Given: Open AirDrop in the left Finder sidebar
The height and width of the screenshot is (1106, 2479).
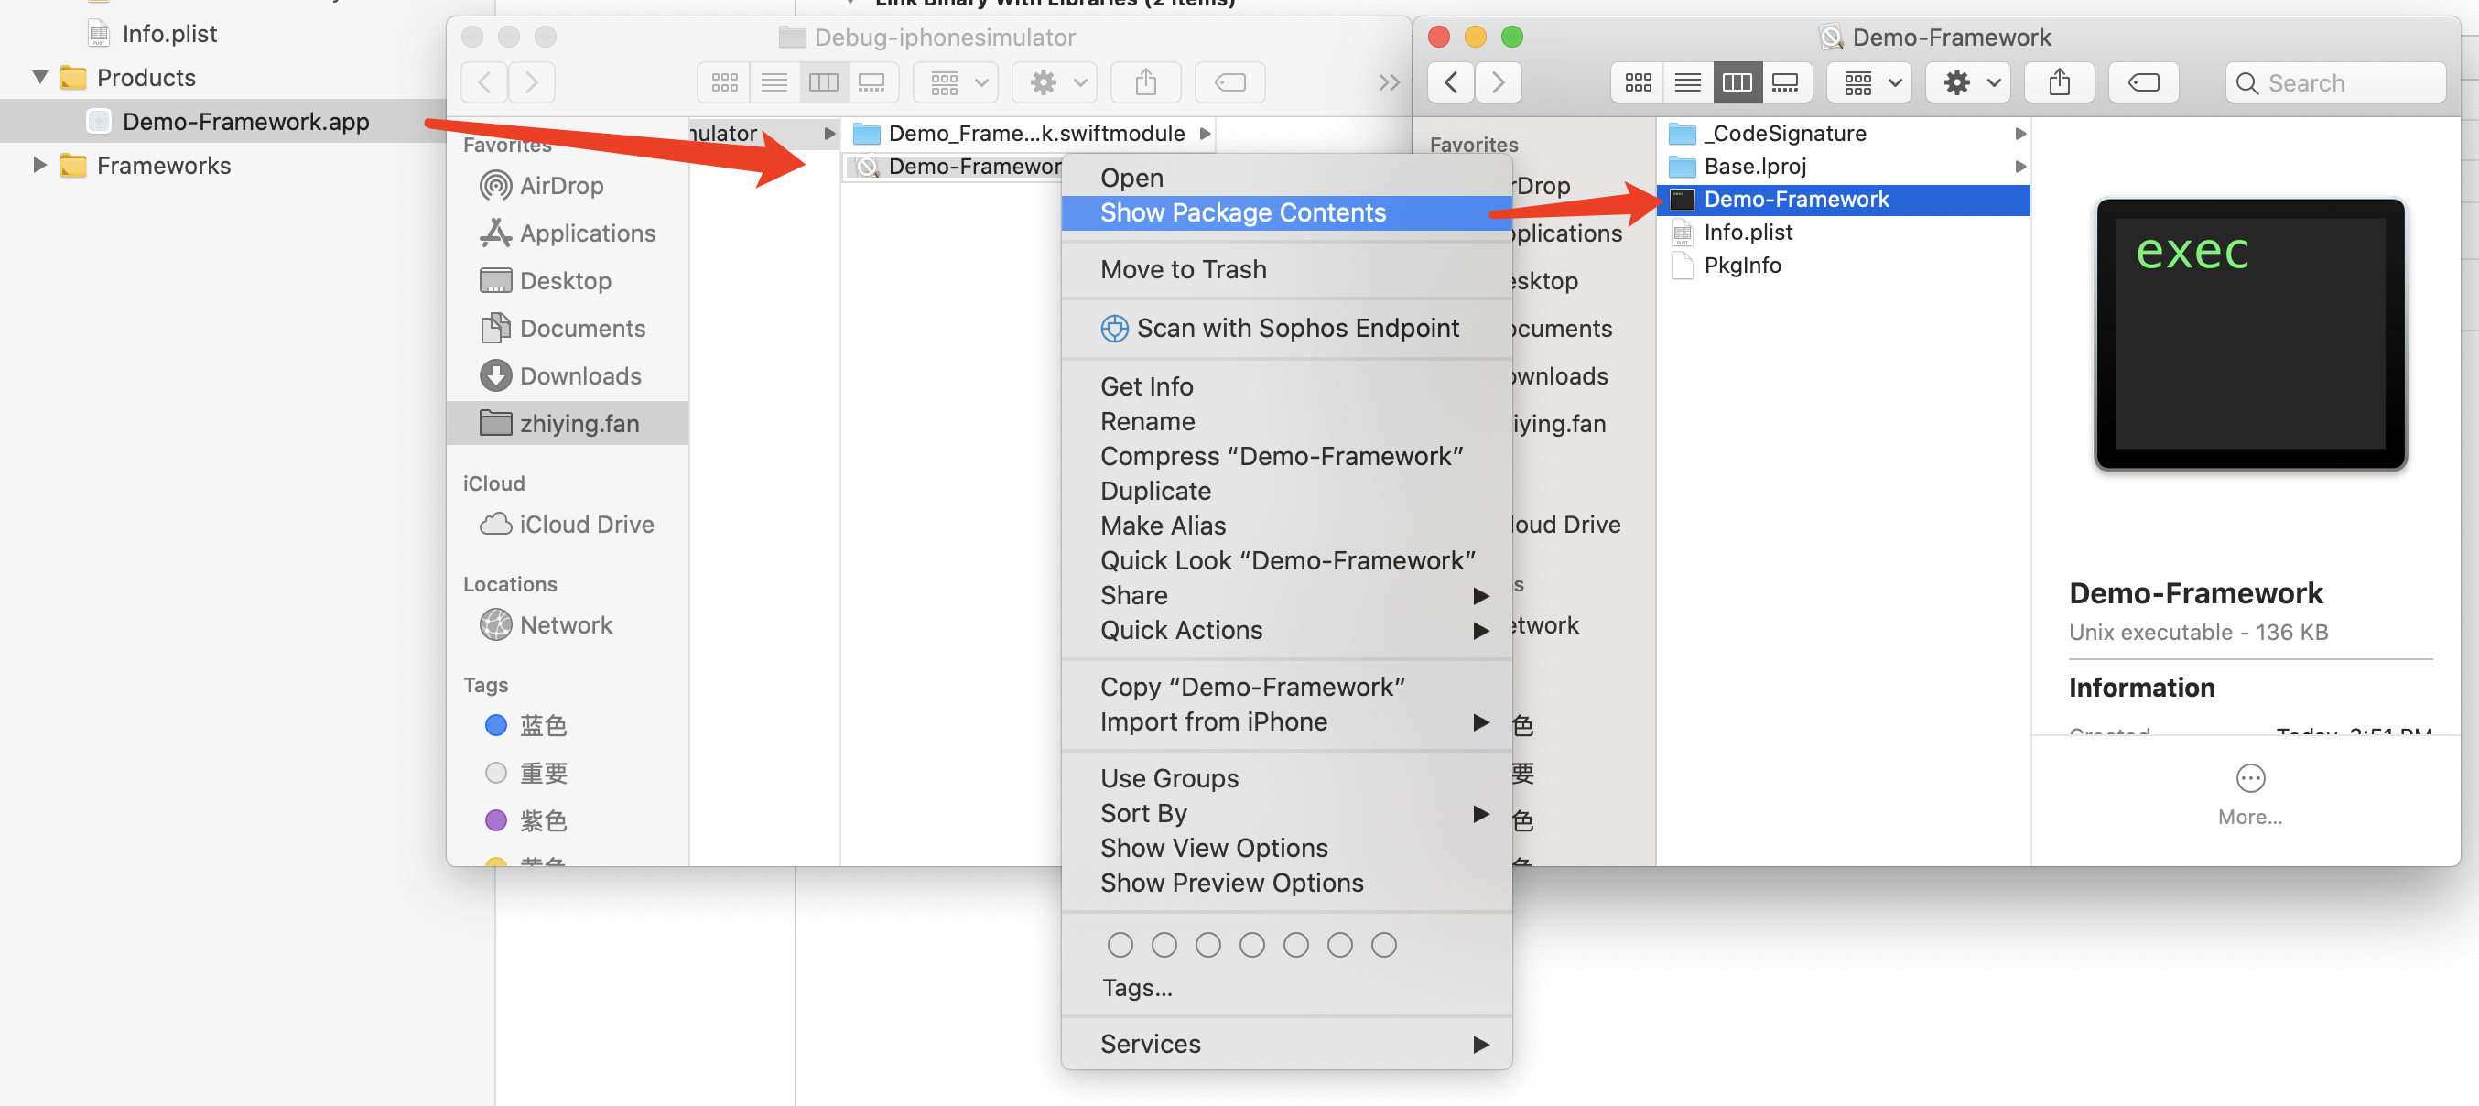Looking at the screenshot, I should (x=561, y=186).
